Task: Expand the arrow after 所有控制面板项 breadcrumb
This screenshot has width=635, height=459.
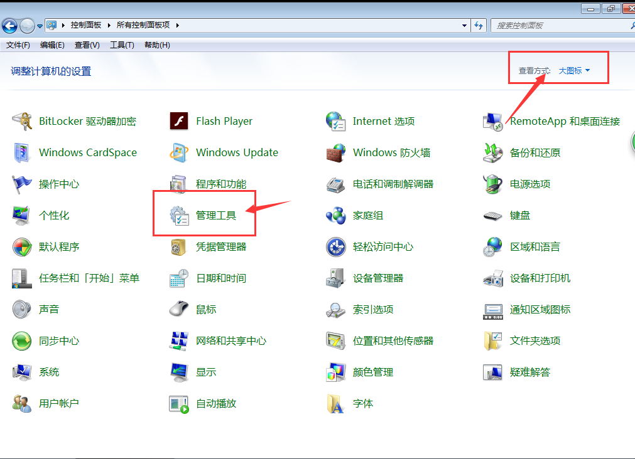Action: (177, 25)
